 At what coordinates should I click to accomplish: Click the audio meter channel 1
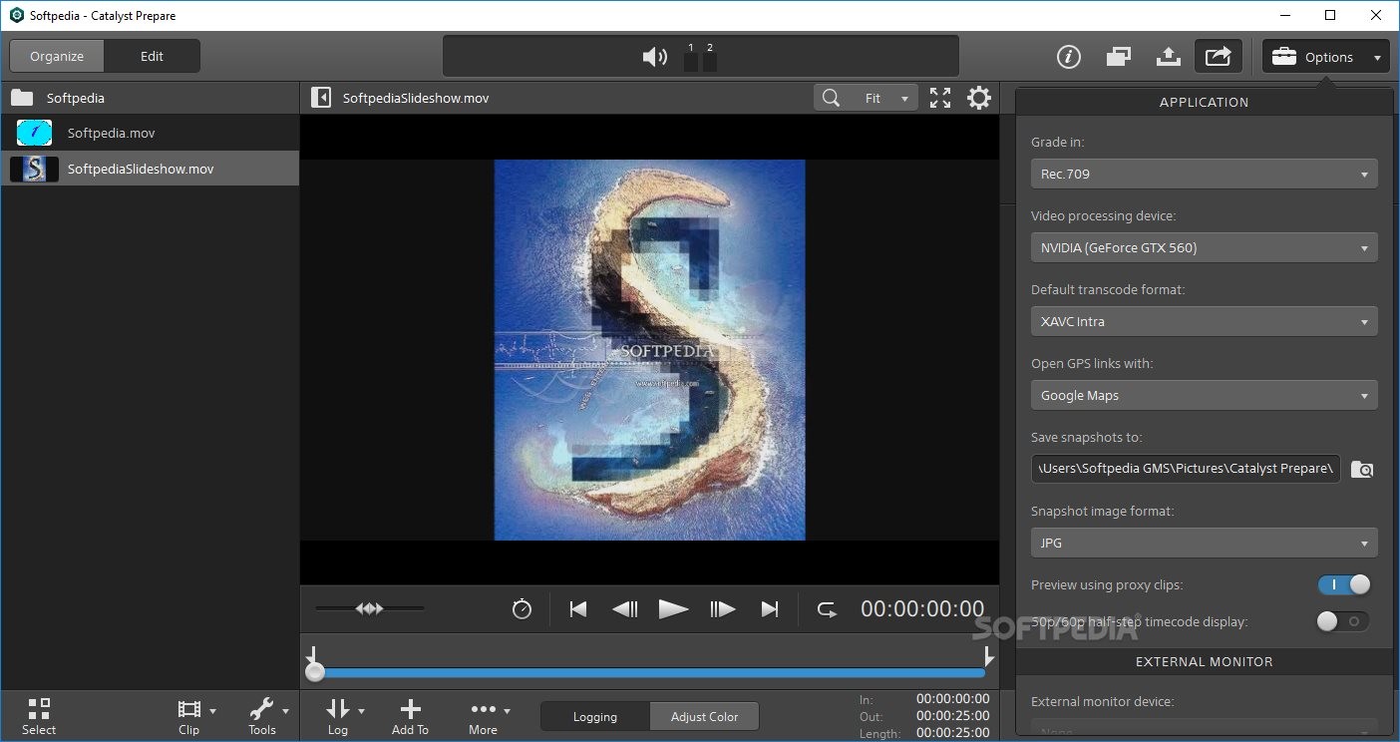coord(690,59)
